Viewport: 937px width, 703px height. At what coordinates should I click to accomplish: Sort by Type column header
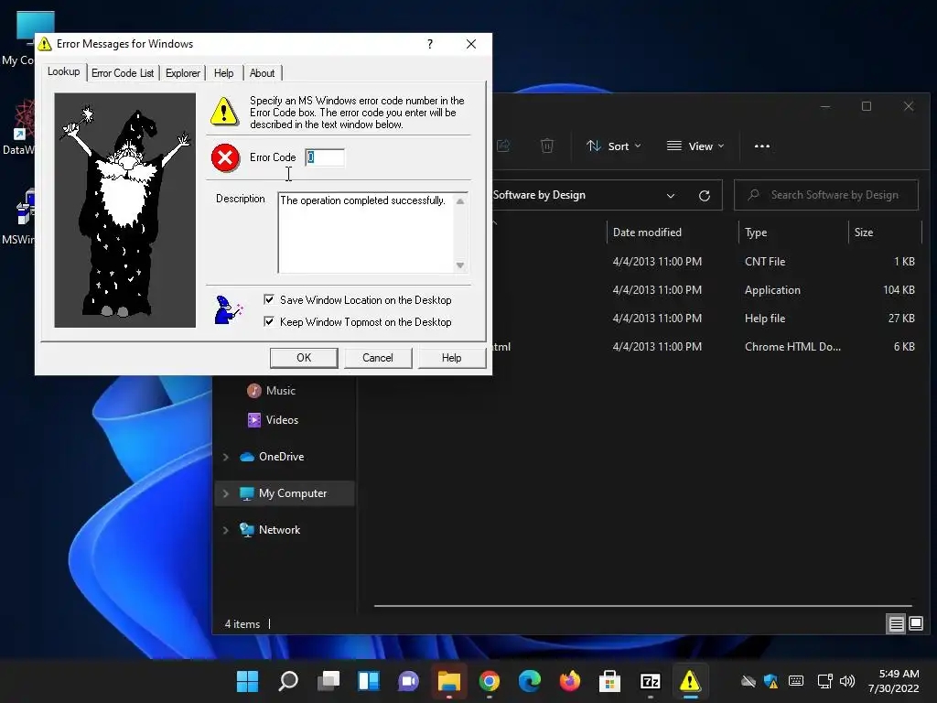(793, 232)
